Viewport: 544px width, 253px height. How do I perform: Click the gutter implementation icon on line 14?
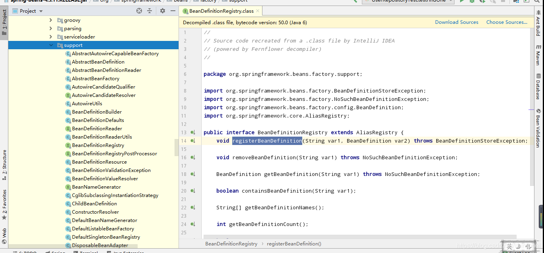[193, 141]
